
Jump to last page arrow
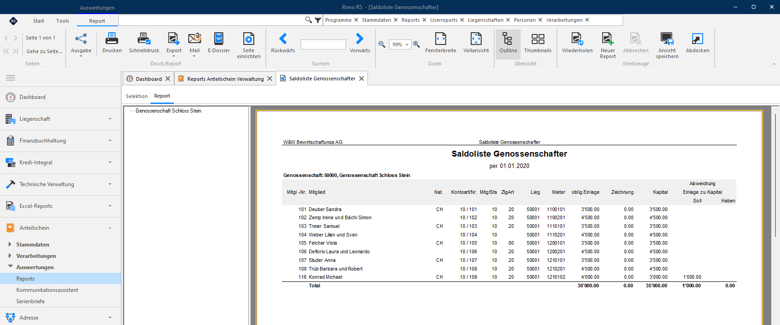(16, 51)
